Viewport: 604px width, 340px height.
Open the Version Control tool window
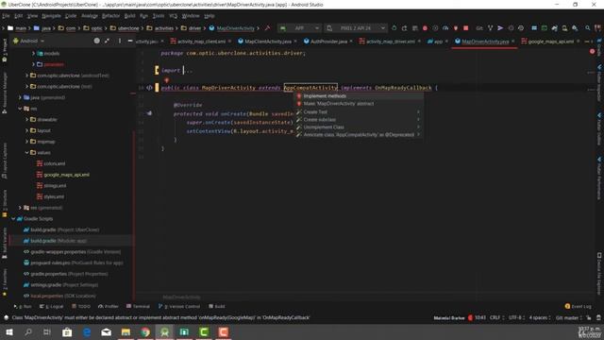[x=179, y=306]
